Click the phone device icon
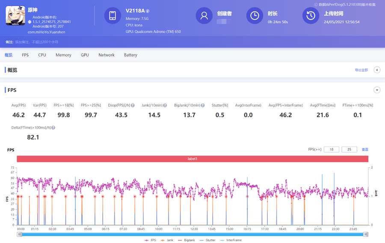The height and width of the screenshot is (243, 385). click(x=113, y=16)
